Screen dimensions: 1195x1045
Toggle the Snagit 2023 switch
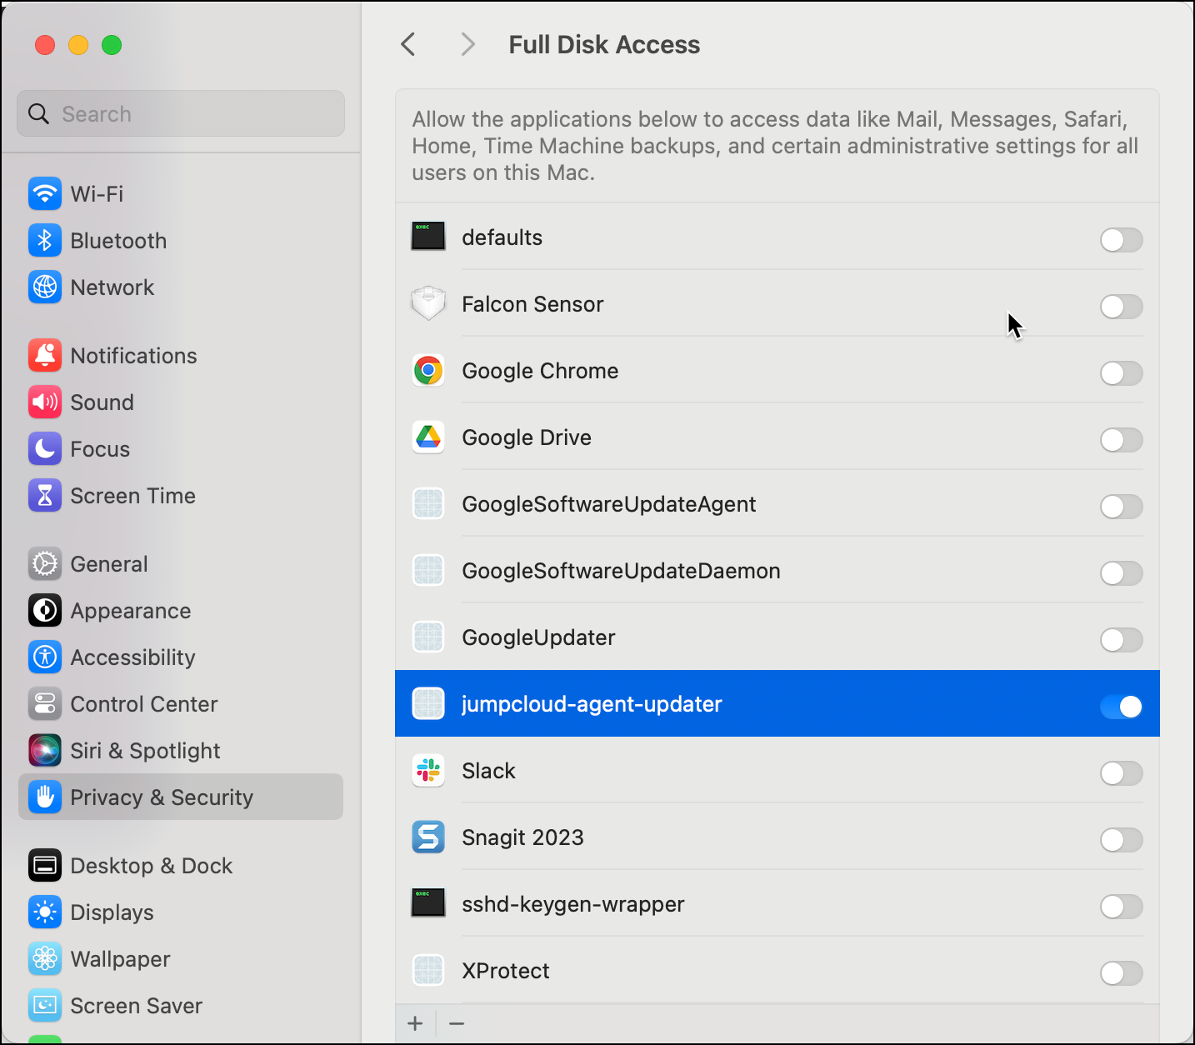click(1121, 840)
